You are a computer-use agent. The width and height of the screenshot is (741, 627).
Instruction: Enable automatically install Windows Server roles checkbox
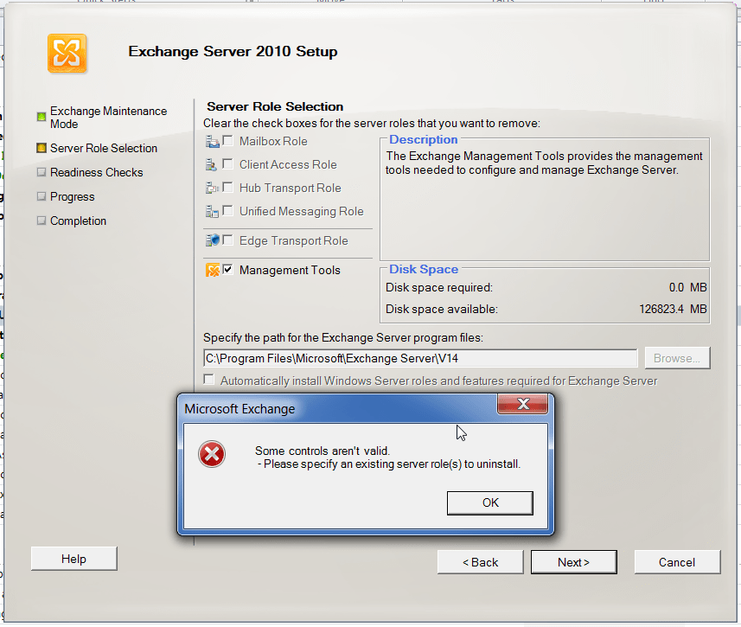(208, 379)
